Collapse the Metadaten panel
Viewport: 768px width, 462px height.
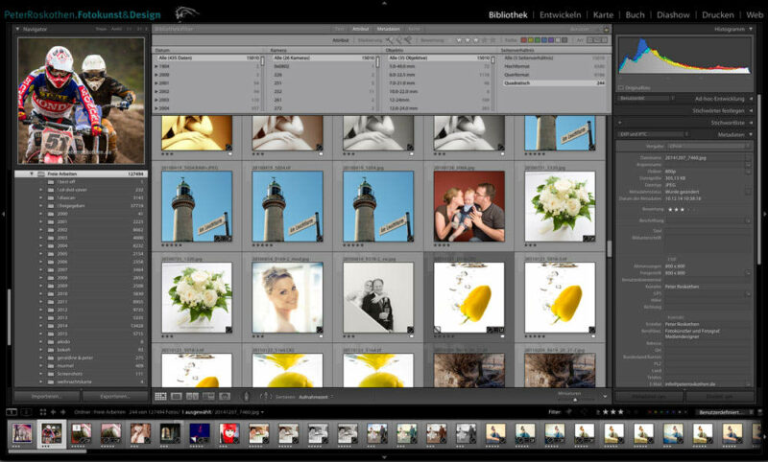pos(751,134)
